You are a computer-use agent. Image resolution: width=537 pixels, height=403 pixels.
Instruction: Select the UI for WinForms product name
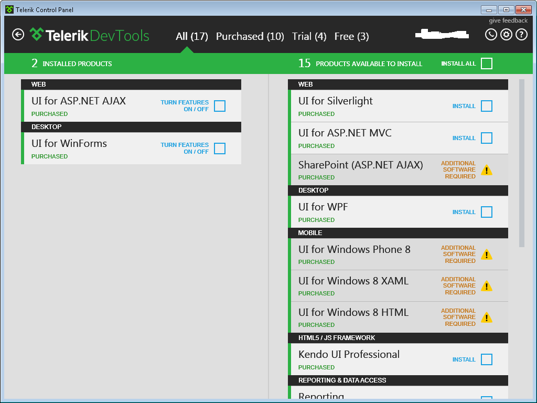click(x=69, y=144)
